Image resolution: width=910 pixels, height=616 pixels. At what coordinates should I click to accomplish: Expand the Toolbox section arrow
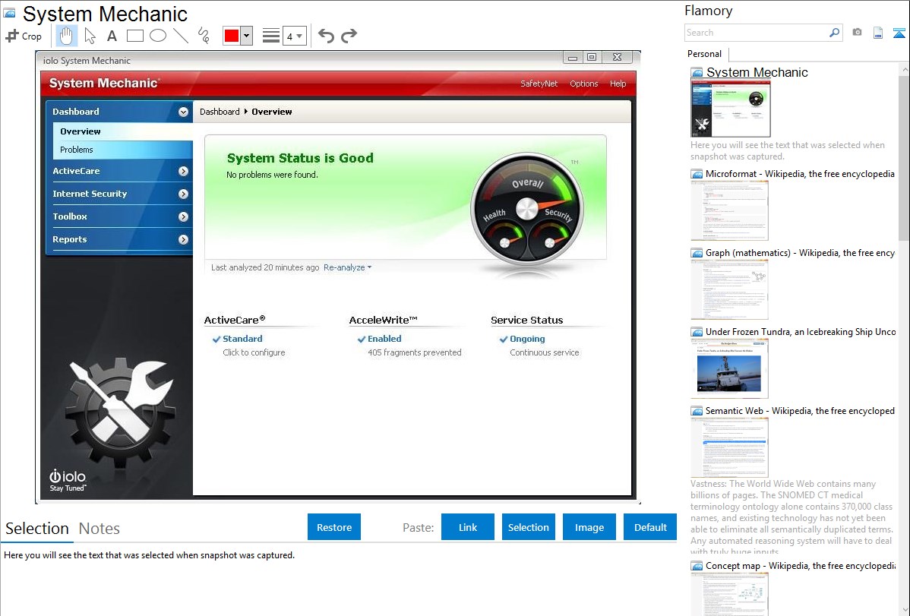coord(183,216)
